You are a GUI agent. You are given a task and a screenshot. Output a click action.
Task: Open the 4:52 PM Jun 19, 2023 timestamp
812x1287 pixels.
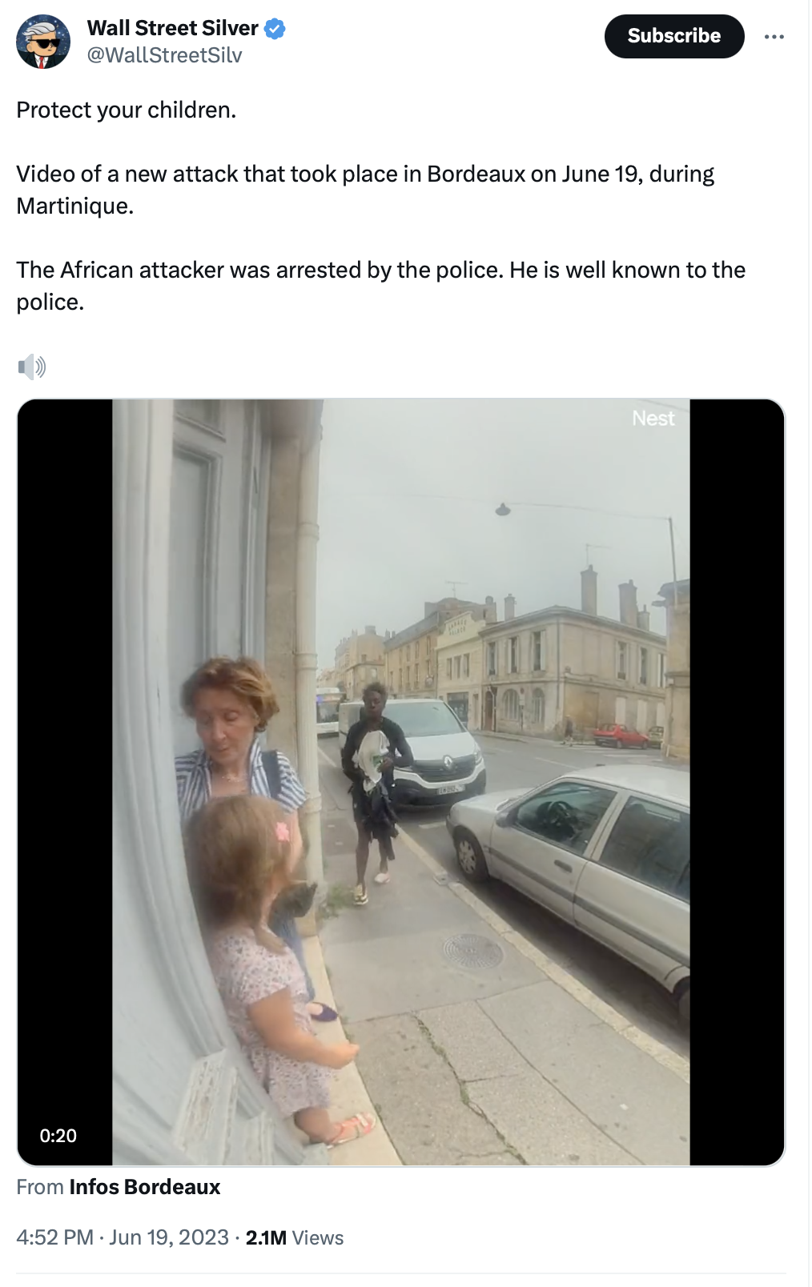point(123,1237)
